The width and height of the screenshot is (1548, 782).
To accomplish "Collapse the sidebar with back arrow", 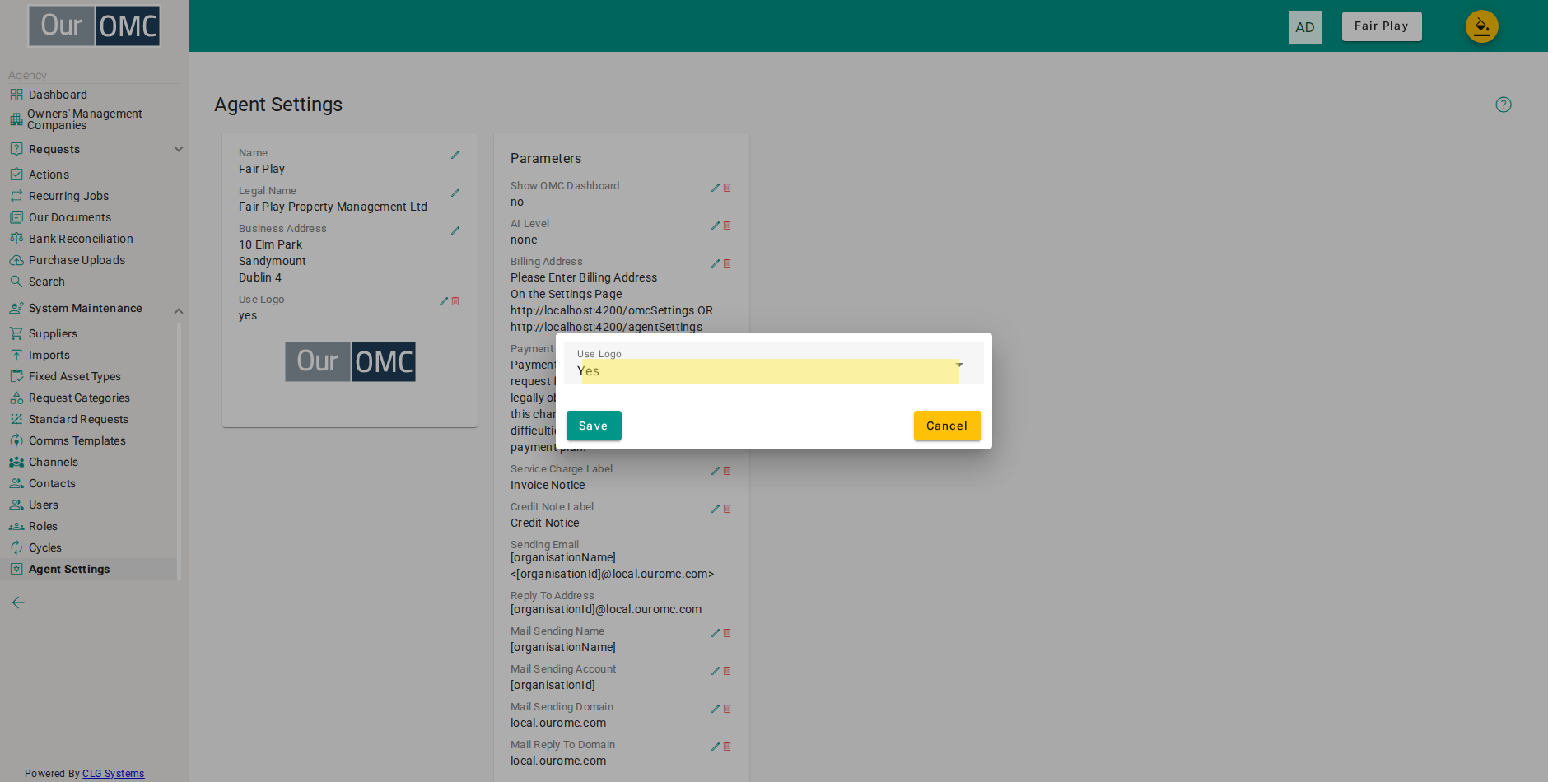I will [18, 603].
